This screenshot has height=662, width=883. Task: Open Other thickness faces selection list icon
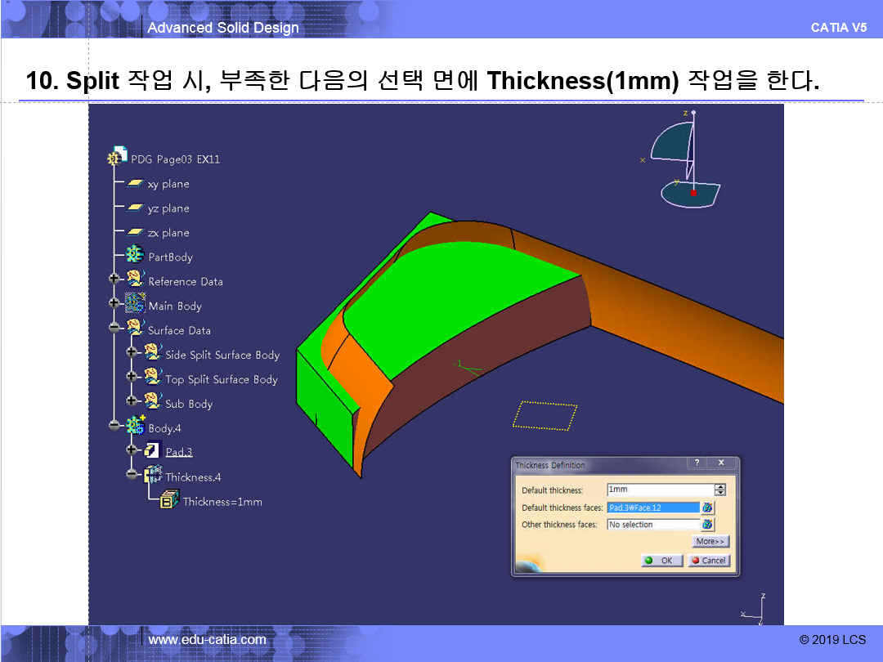click(x=707, y=525)
